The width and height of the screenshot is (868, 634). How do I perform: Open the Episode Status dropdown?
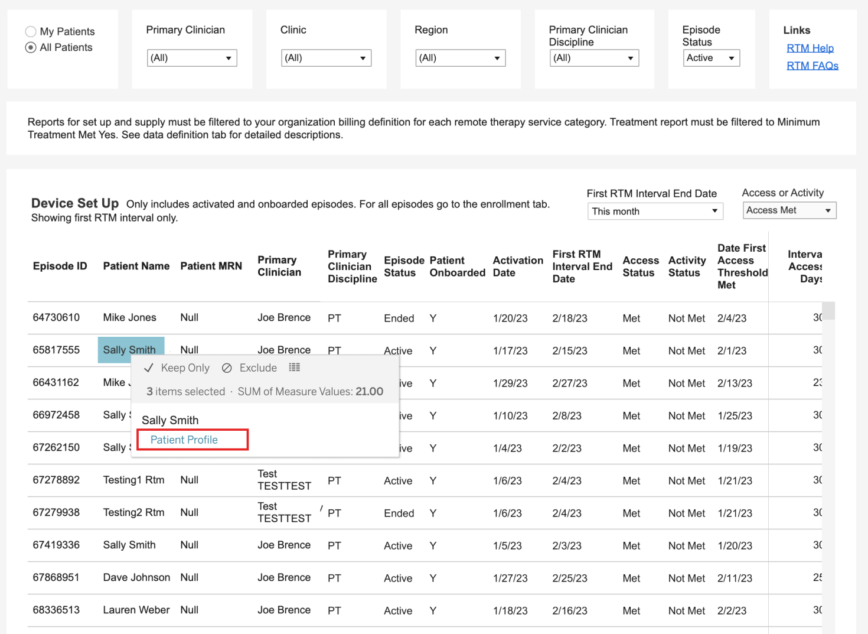pyautogui.click(x=712, y=58)
